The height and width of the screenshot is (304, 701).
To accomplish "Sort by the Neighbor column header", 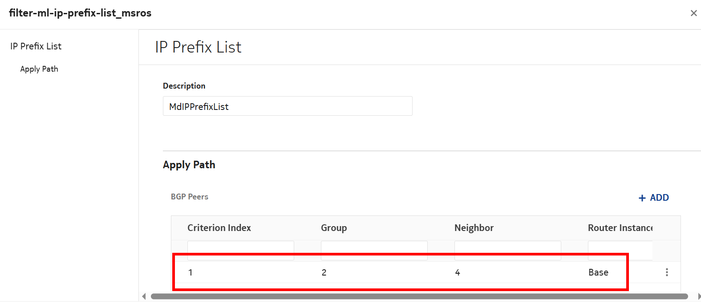I will point(474,228).
